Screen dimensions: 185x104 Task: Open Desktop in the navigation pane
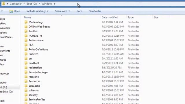point(3,23)
